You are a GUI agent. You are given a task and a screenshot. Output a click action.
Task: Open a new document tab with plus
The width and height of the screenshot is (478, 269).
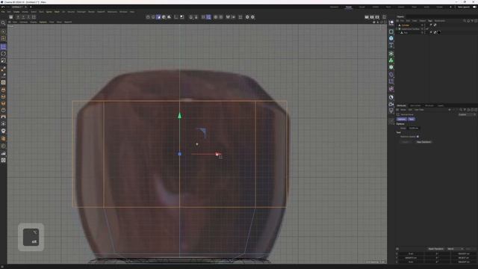(31, 7)
